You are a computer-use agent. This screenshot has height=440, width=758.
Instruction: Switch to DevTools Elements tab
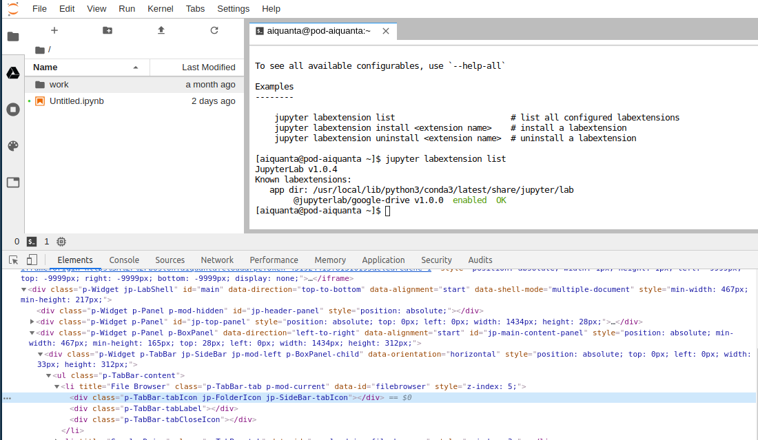(75, 260)
